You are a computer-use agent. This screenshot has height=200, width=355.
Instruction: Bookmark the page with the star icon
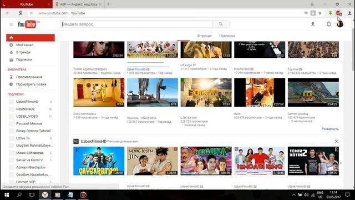tap(320, 13)
